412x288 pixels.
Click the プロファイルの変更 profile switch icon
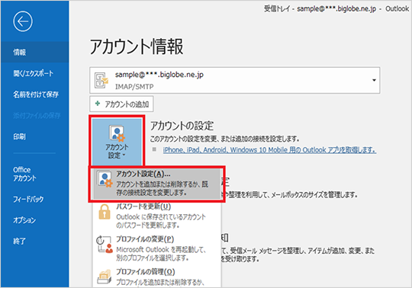click(104, 245)
